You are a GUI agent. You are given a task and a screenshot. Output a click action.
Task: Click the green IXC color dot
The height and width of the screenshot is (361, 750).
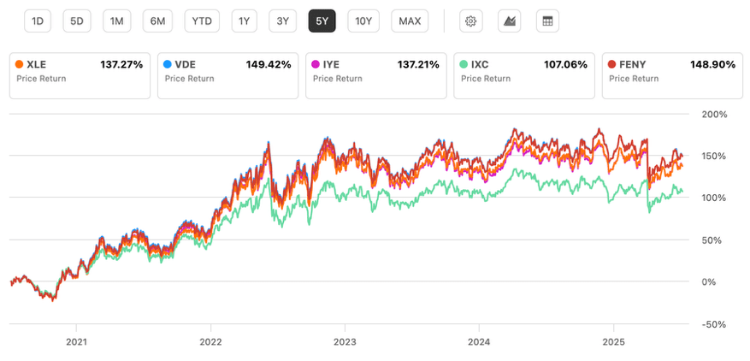coord(464,65)
